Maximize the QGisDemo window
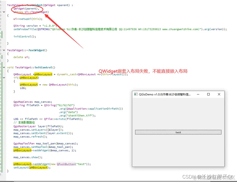The image size is (237, 182). point(208,94)
